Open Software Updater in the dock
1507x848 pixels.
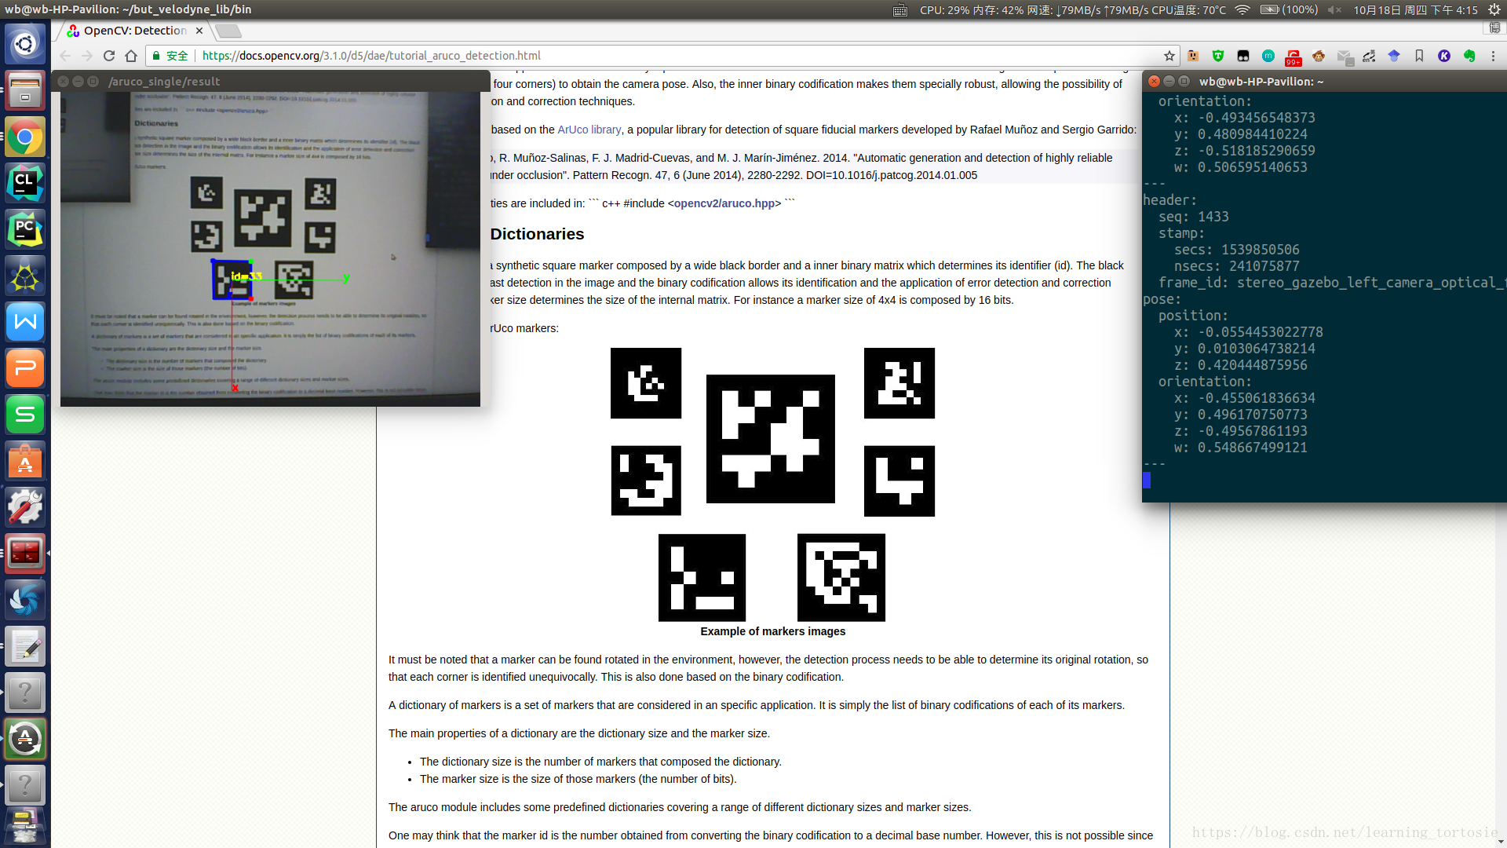(x=25, y=739)
